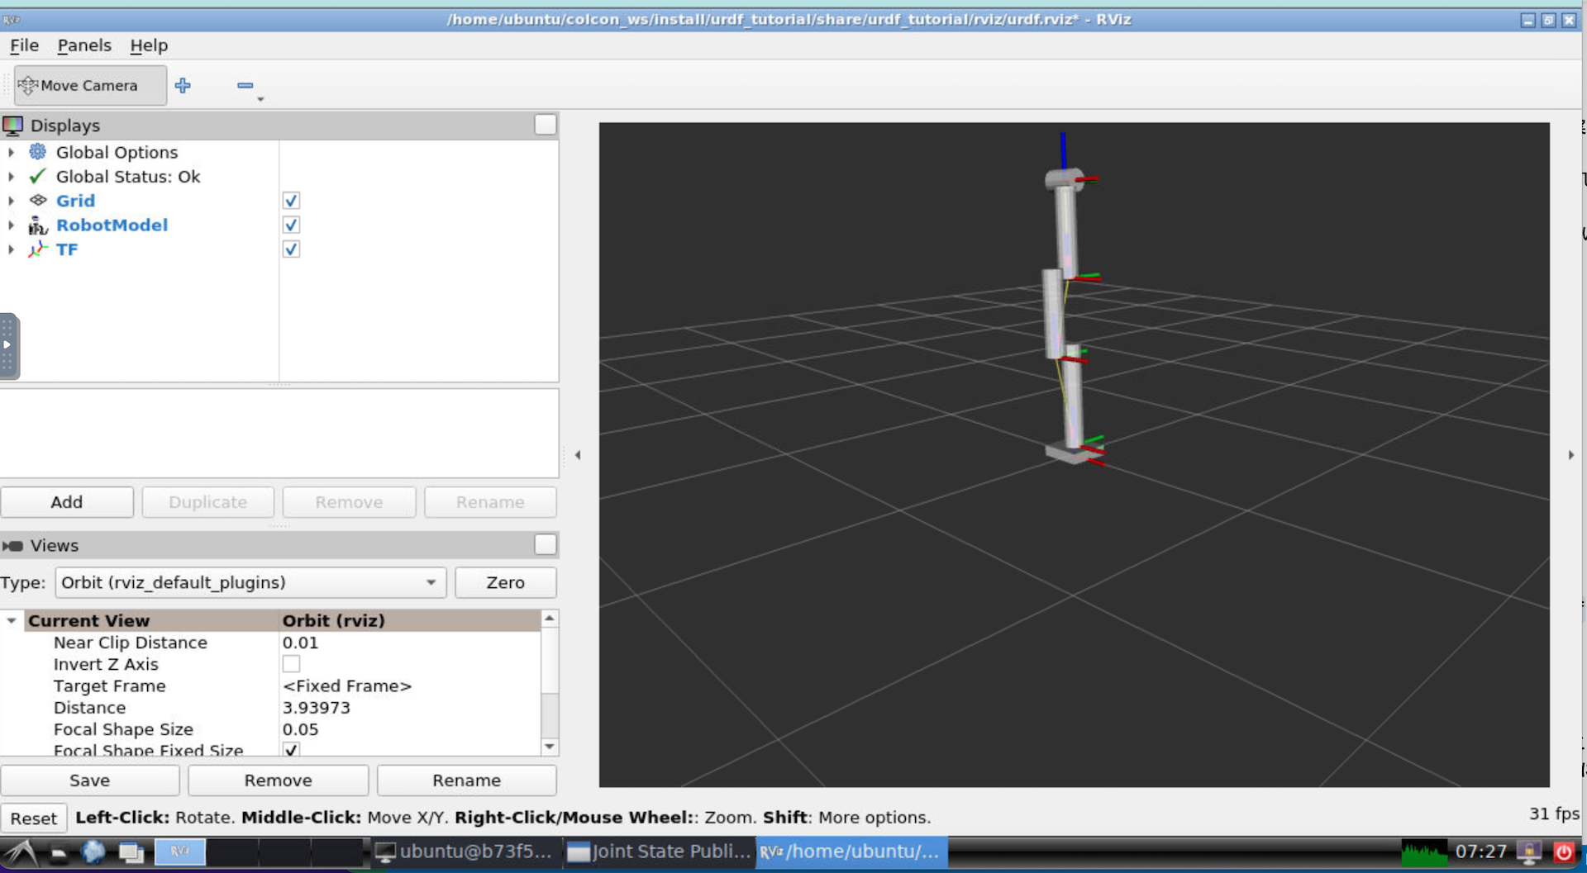
Task: Click the Reset button
Action: click(x=34, y=818)
